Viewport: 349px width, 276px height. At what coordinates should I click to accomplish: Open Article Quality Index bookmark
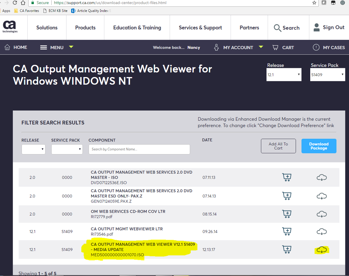coord(91,11)
